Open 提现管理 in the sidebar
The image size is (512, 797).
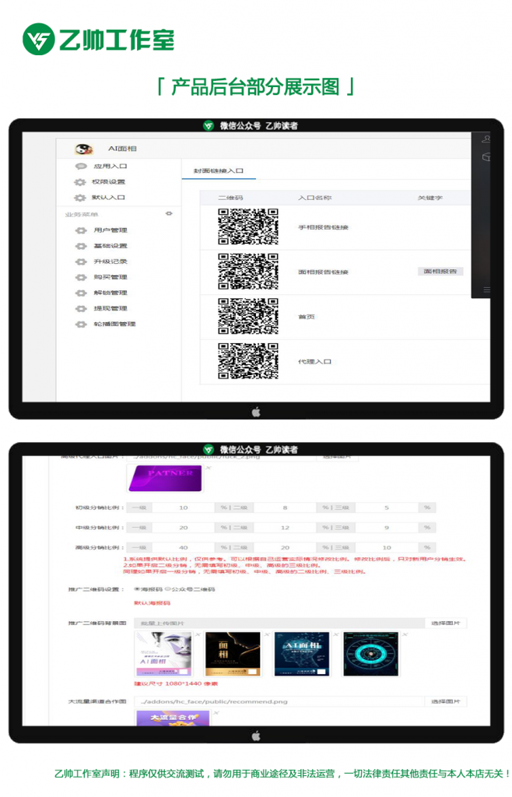pos(110,308)
